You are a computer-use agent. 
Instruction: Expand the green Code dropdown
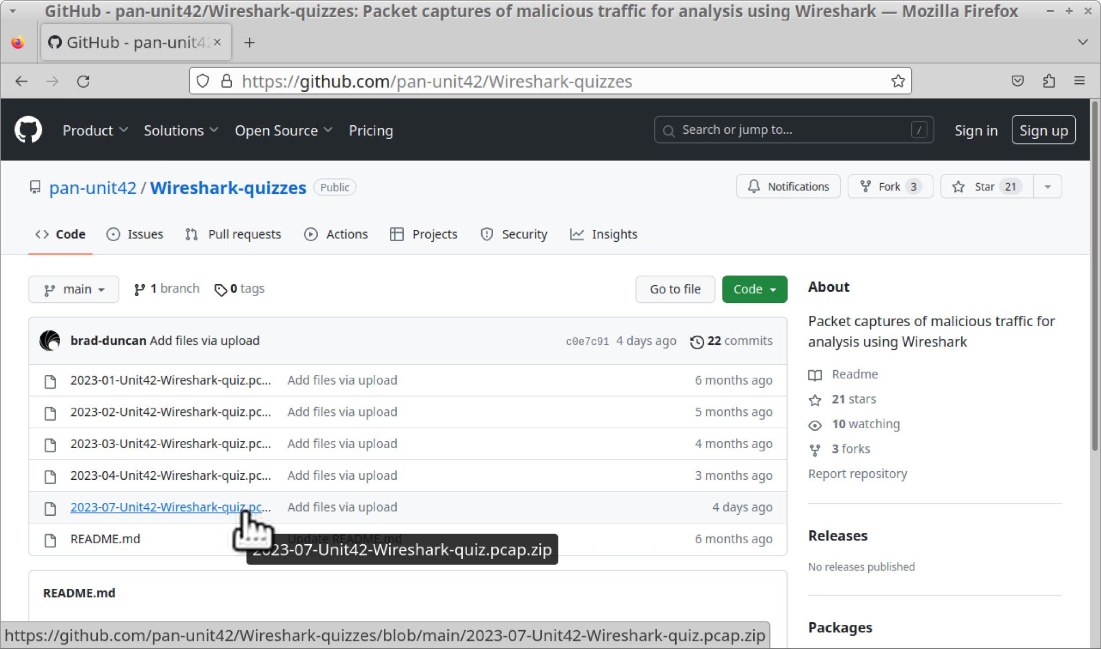tap(754, 289)
